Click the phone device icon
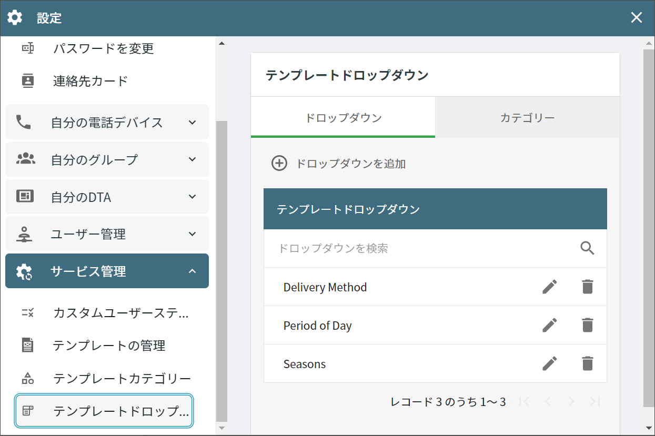Screen dimensions: 655x436 24,123
